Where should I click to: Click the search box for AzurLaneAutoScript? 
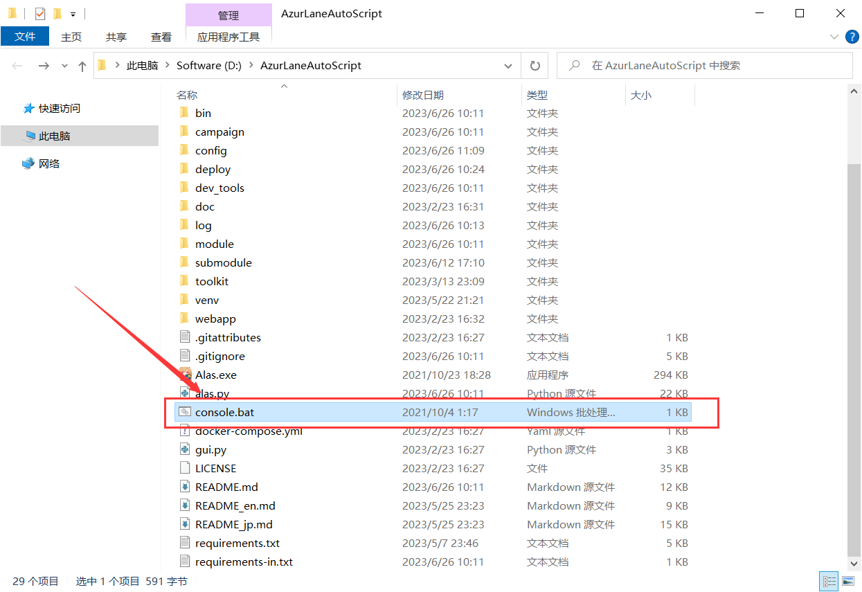[705, 66]
